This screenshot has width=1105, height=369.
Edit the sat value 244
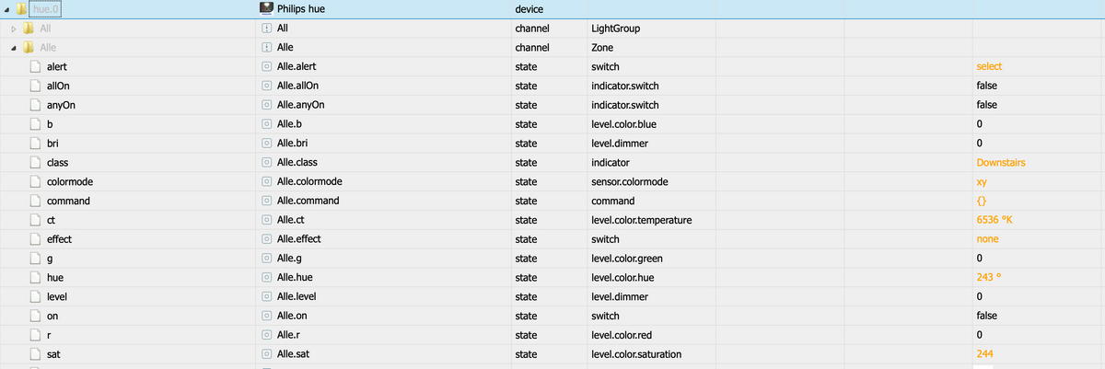pos(984,353)
